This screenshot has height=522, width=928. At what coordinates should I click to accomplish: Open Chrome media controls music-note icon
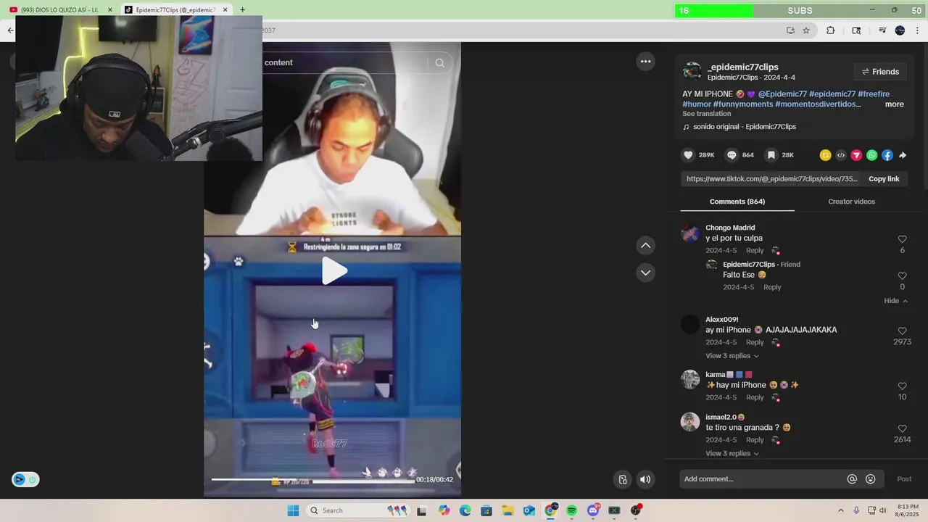pos(882,30)
